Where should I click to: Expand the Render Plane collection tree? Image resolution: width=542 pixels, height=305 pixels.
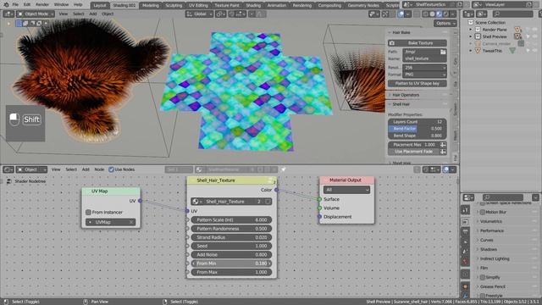(471, 30)
